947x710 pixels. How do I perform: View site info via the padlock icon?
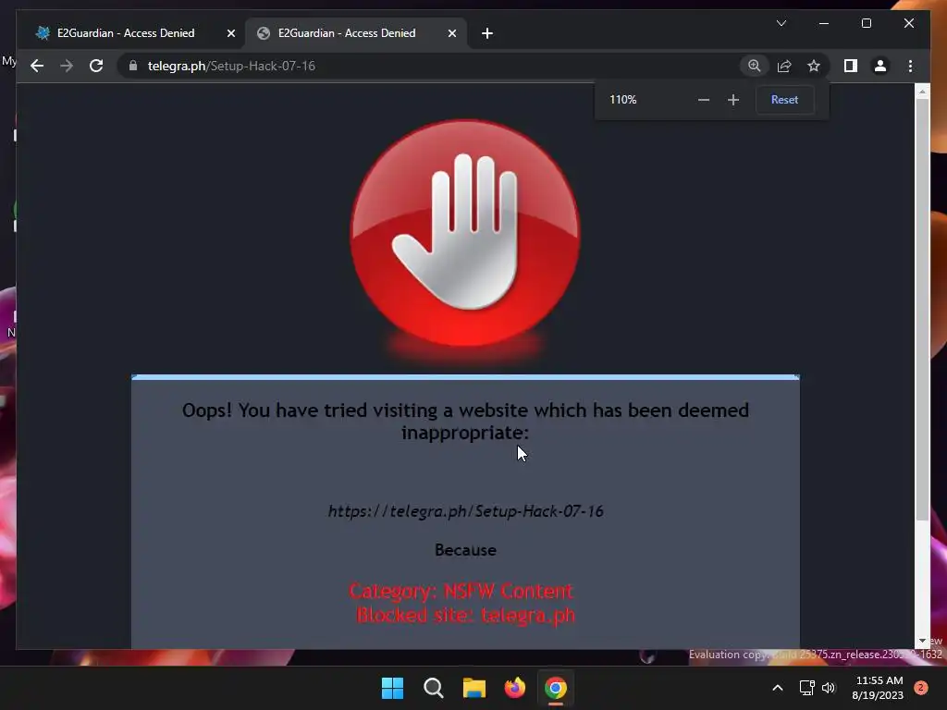click(133, 66)
